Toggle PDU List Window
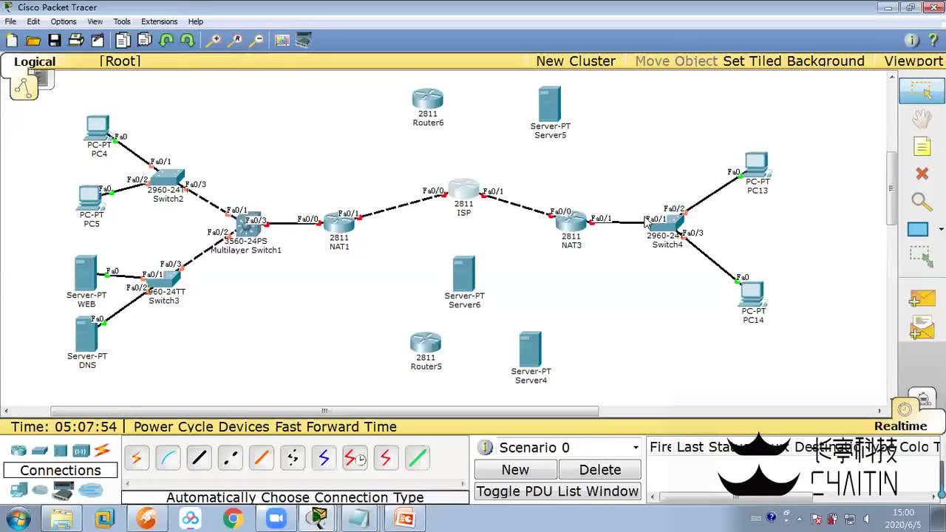This screenshot has height=532, width=946. 557,491
